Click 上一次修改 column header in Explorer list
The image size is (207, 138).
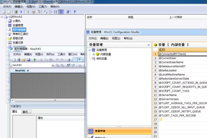tap(176, 17)
